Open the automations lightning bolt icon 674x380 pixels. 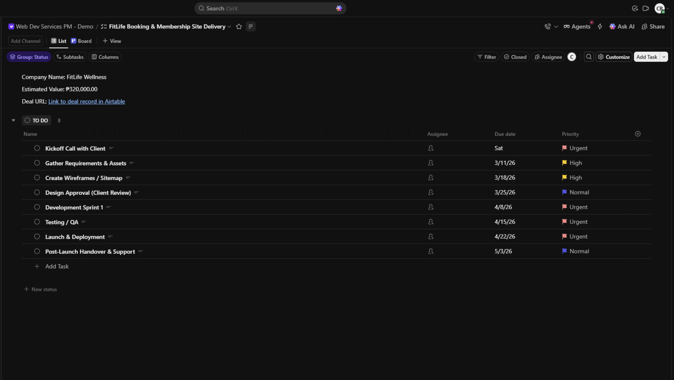(x=600, y=27)
